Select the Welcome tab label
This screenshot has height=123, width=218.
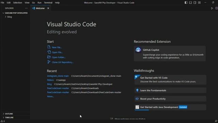point(40,8)
